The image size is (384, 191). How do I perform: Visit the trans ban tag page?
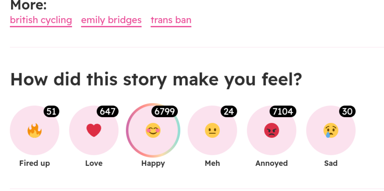click(171, 20)
